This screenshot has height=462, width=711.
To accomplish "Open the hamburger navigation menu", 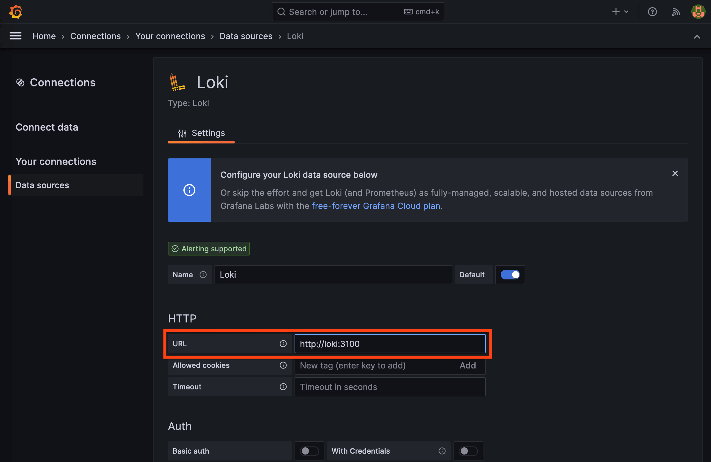I will click(x=16, y=36).
